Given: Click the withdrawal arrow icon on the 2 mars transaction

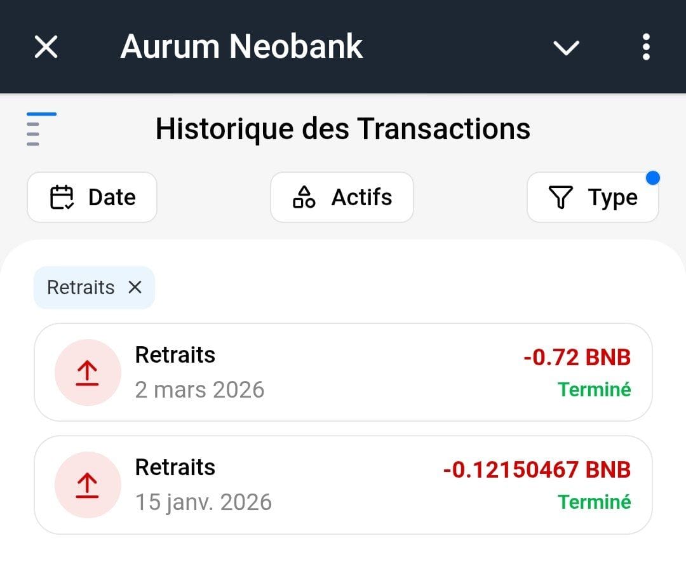Looking at the screenshot, I should pos(87,373).
